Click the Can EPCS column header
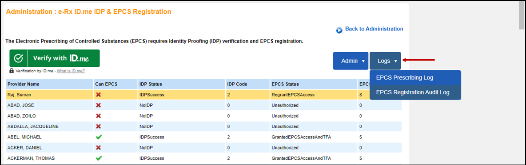 click(115, 84)
